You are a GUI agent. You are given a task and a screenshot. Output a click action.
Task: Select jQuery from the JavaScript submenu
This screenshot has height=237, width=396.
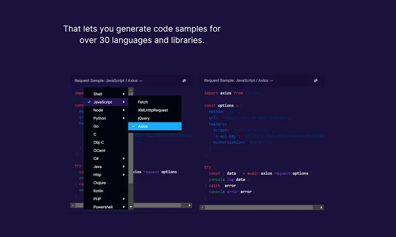tap(143, 118)
